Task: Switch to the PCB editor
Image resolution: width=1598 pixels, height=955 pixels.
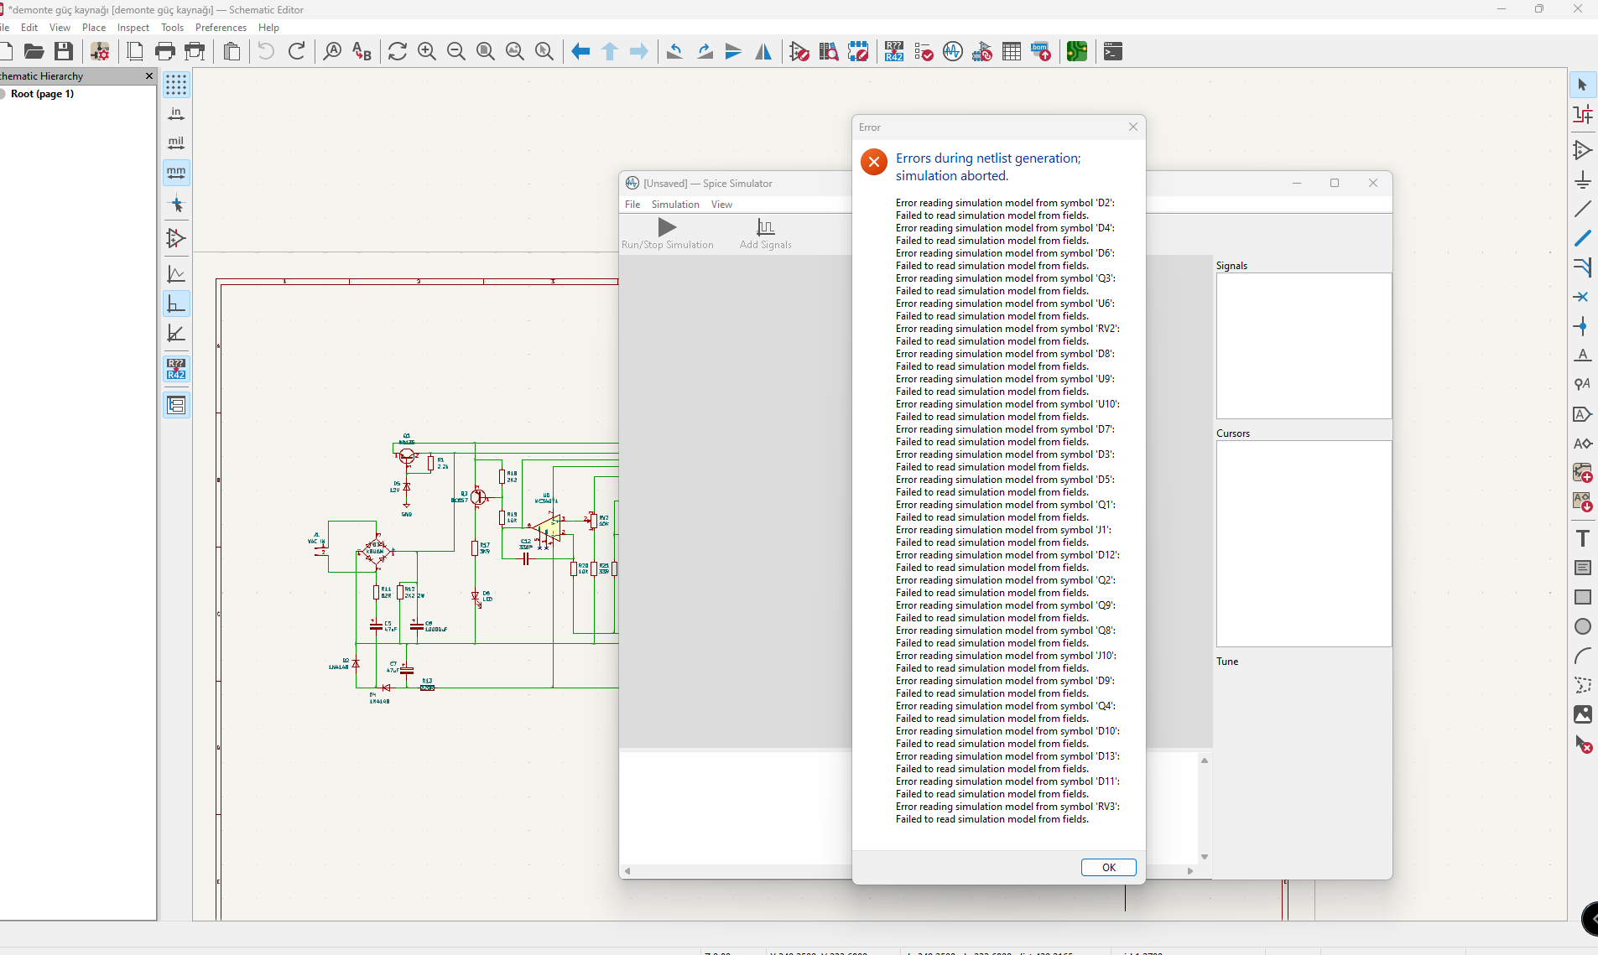Action: (1077, 52)
